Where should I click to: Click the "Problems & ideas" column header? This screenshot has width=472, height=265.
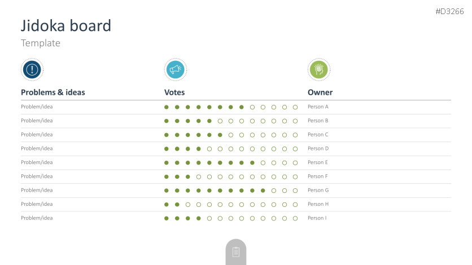pyautogui.click(x=53, y=92)
